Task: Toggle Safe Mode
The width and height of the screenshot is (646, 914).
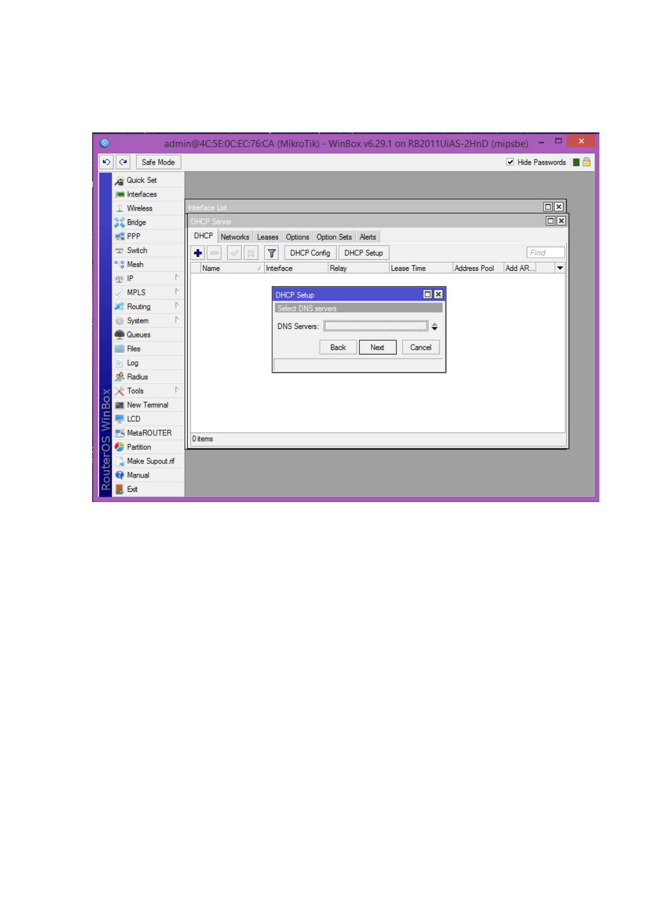Action: [x=158, y=162]
